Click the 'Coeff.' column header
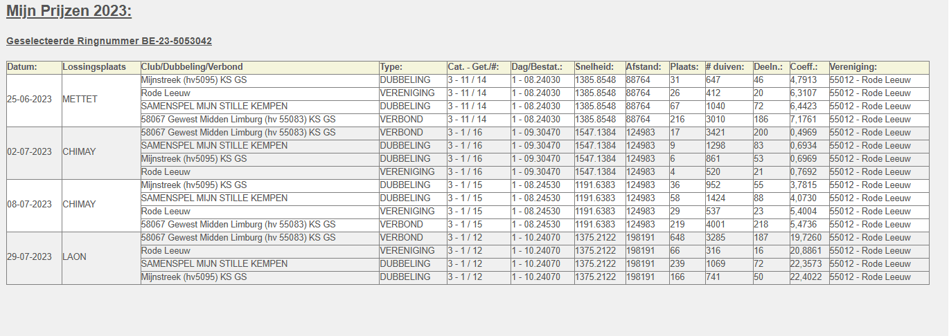This screenshot has width=949, height=336. [804, 67]
